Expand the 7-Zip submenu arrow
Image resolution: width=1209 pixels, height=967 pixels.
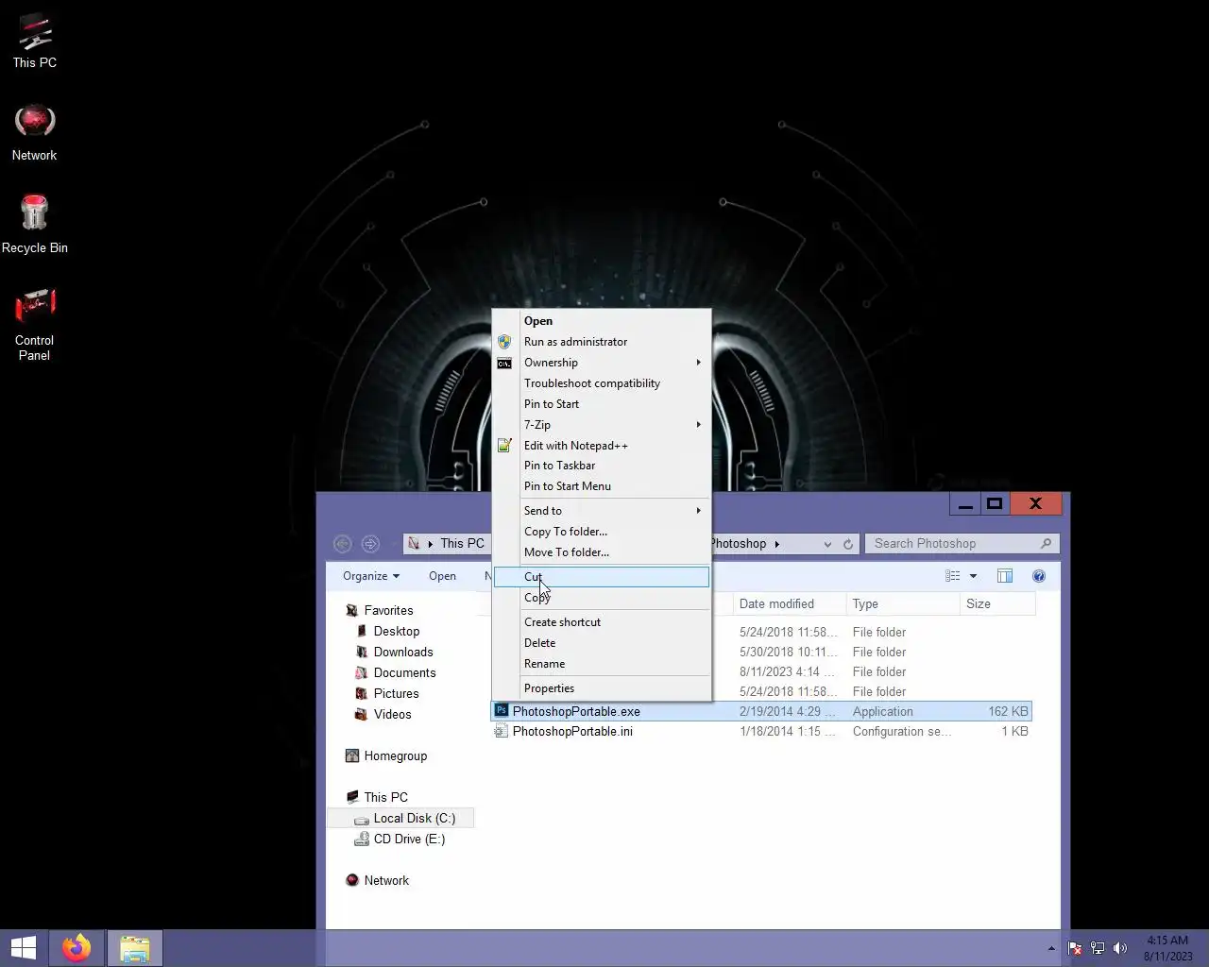[699, 425]
